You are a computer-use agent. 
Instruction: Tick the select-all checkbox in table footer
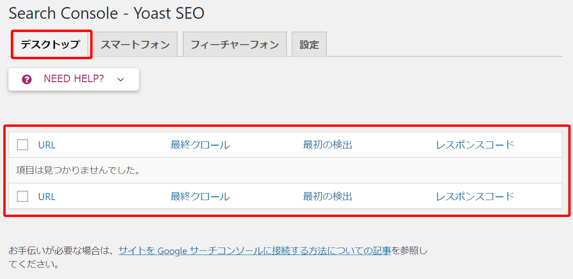tap(23, 196)
